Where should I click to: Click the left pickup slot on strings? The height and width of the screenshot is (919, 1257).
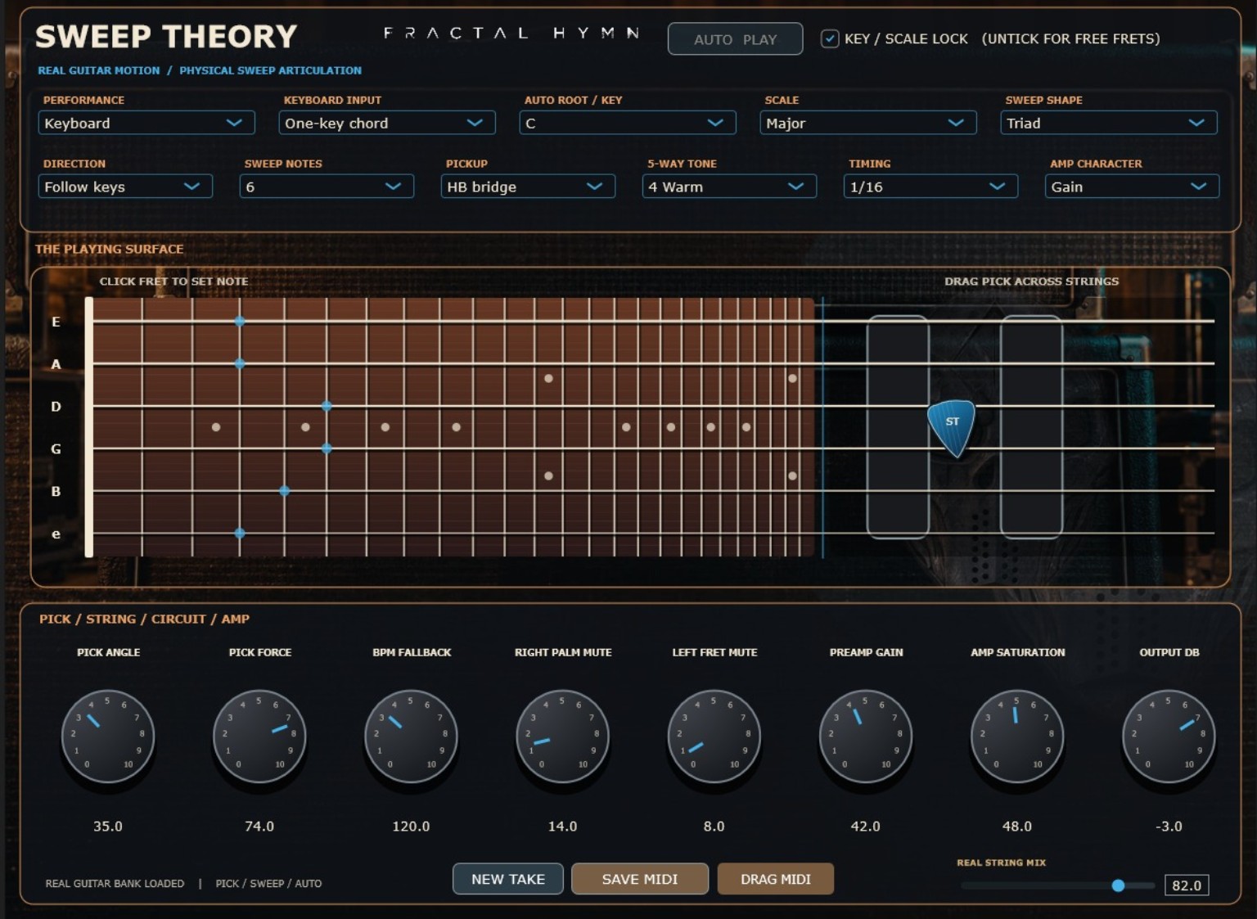[x=898, y=427]
